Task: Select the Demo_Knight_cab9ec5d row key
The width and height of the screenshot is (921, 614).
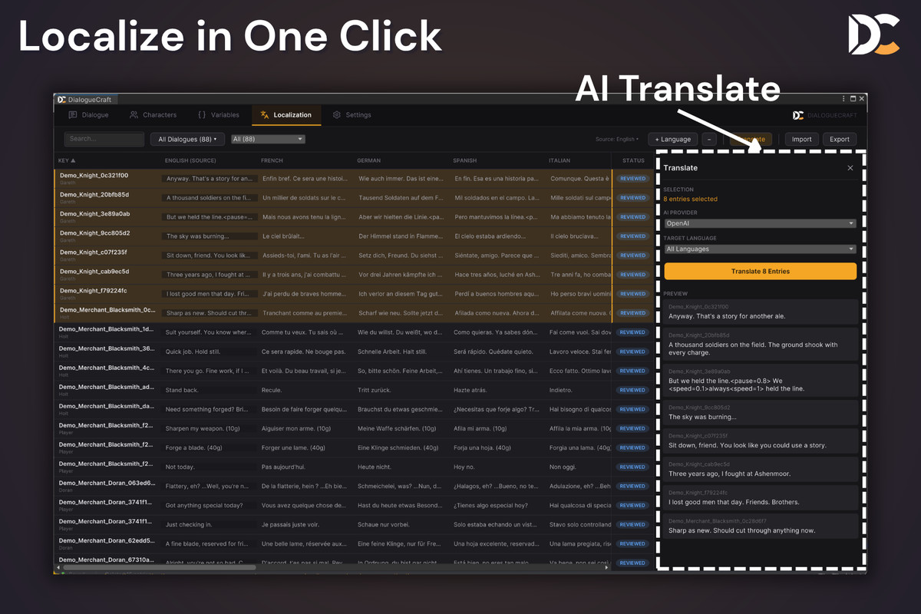Action: 94,272
